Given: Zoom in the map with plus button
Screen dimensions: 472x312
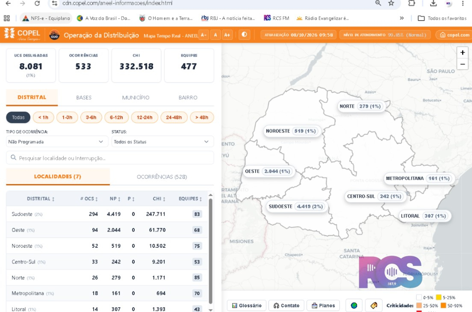Looking at the screenshot, I should coord(462,53).
